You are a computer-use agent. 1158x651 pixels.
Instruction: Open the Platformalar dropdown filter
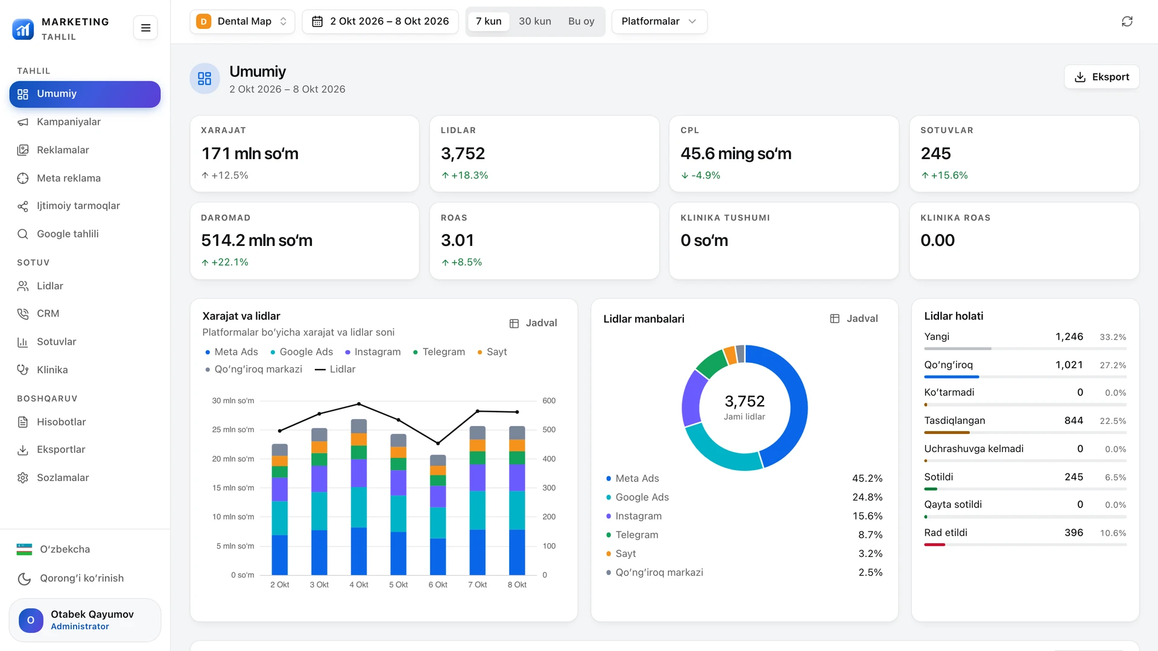click(659, 22)
